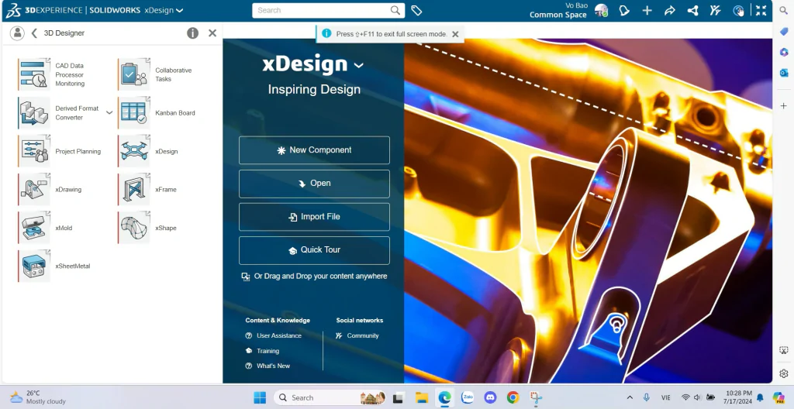794x409 pixels.
Task: Click the Edge sidebar search icon
Action: 783,10
